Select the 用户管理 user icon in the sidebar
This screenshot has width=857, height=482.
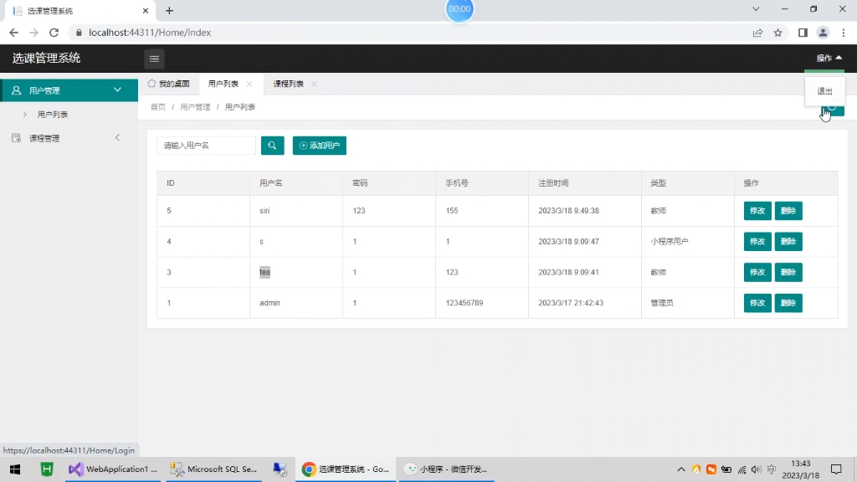[17, 90]
